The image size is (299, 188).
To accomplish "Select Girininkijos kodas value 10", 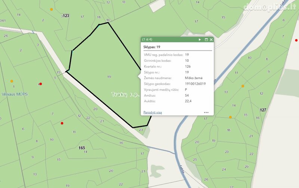I will tap(187, 61).
